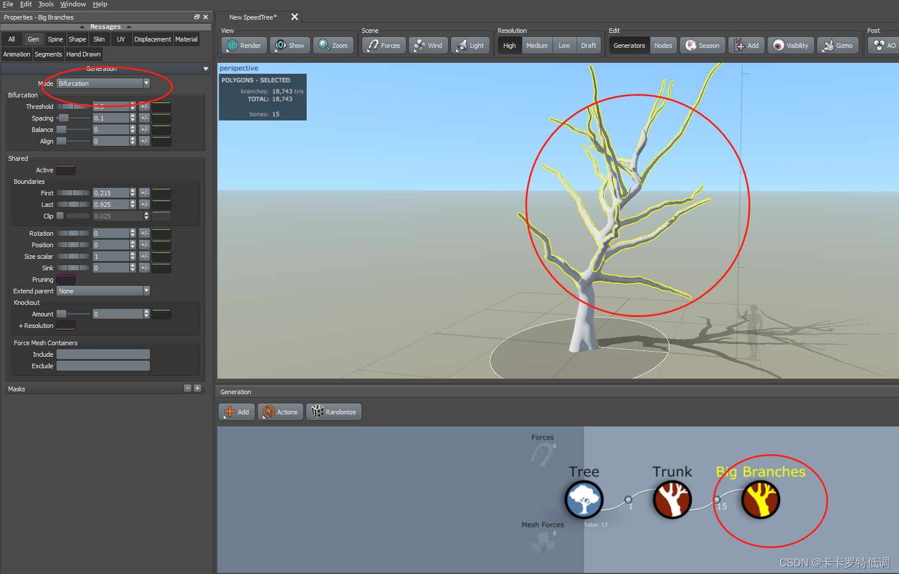Image resolution: width=899 pixels, height=574 pixels.
Task: Float the Properties panel
Action: 197,17
